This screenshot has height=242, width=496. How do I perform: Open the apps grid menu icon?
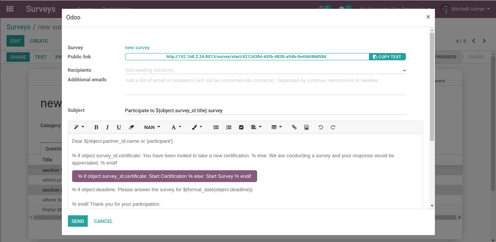(x=10, y=9)
